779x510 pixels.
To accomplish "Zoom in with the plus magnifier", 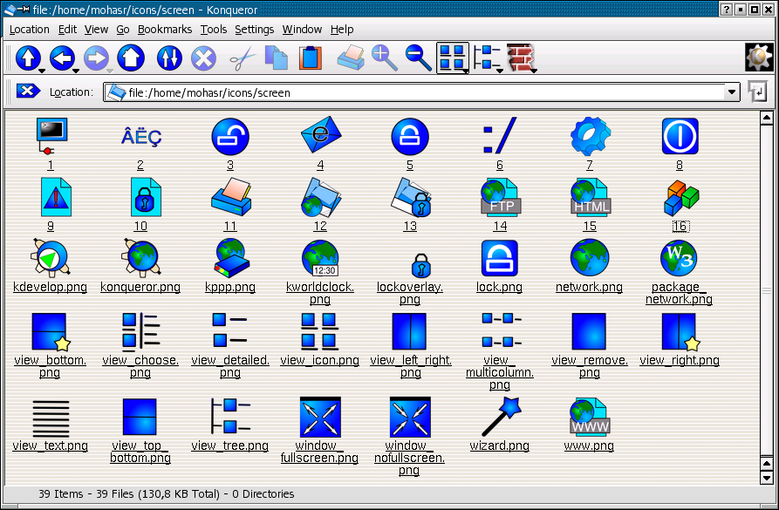I will pyautogui.click(x=385, y=58).
